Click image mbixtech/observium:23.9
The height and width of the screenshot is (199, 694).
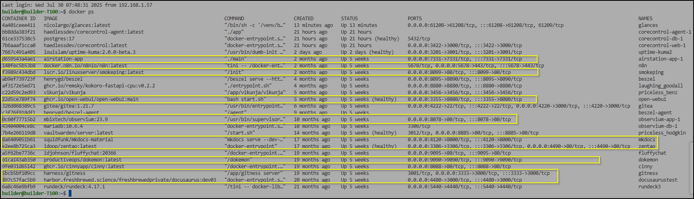click(76, 119)
